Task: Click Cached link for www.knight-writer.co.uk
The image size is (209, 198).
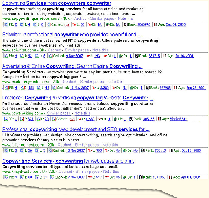Action: tap(65, 171)
